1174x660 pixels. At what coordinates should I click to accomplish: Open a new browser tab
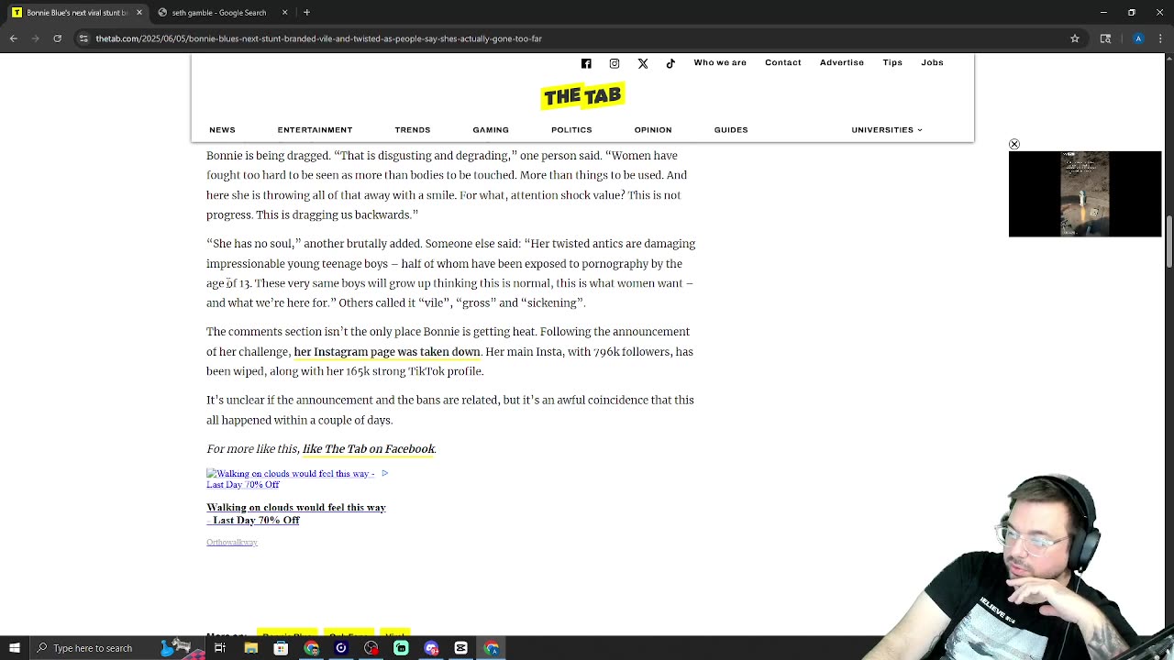click(306, 13)
